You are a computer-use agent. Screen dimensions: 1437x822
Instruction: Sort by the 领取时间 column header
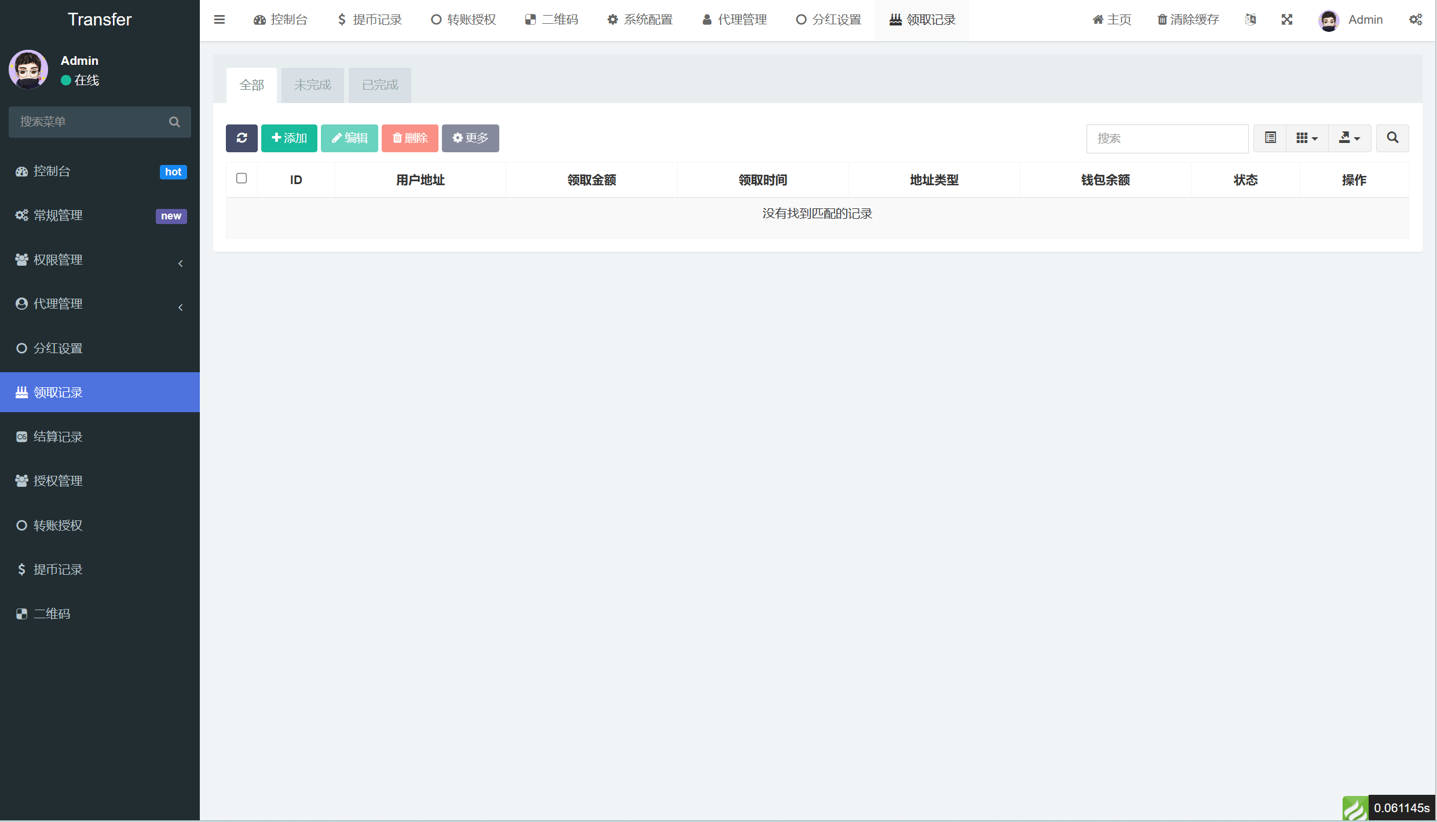pos(762,180)
